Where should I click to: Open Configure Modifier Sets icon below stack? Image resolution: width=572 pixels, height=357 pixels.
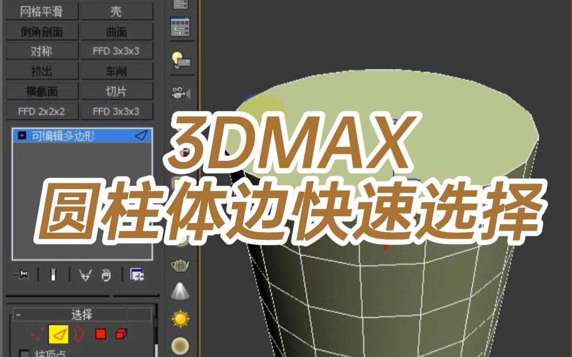click(x=136, y=274)
